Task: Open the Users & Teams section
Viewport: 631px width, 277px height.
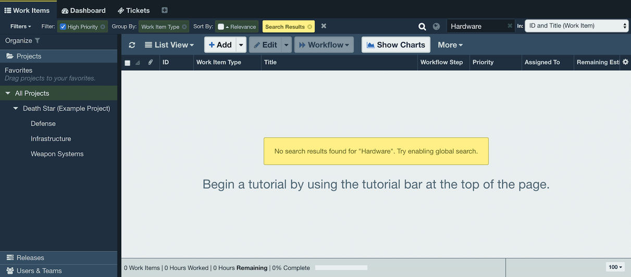Action: click(x=58, y=271)
